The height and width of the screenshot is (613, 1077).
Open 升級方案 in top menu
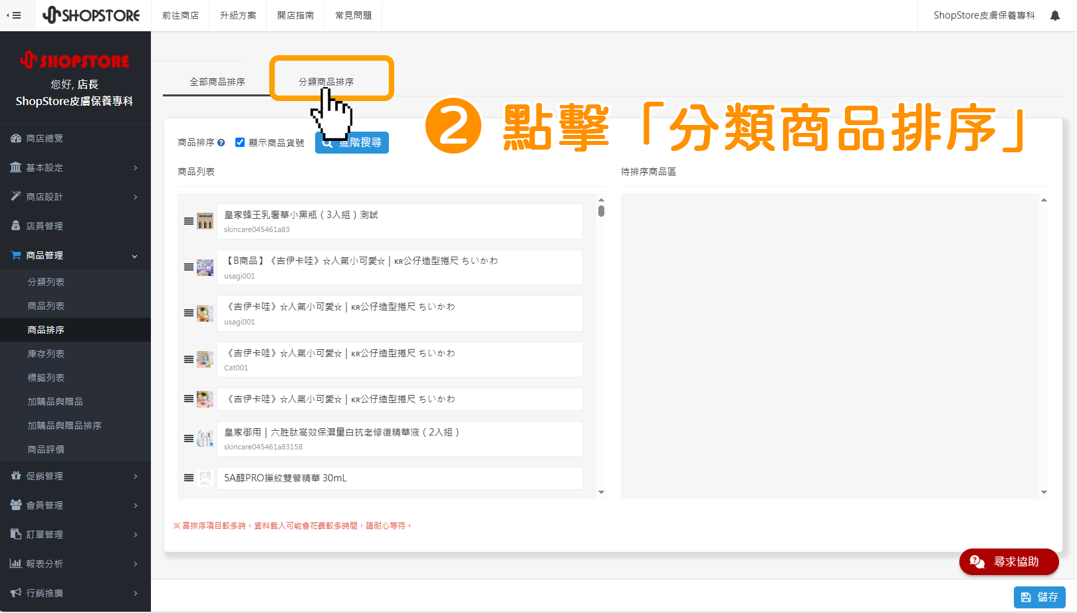238,15
